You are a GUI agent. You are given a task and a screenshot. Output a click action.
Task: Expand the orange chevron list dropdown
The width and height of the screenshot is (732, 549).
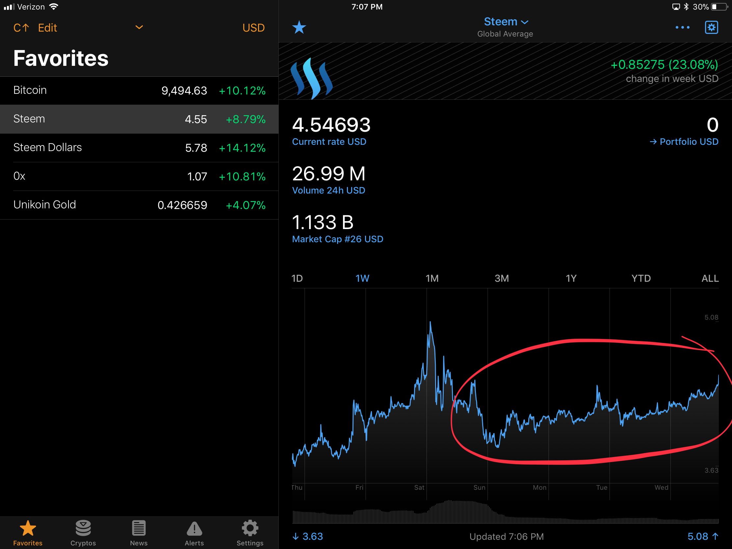(x=139, y=27)
